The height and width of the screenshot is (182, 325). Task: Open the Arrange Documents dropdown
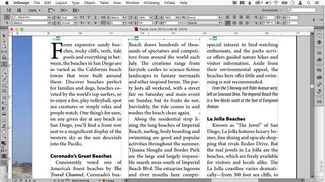coord(76,10)
